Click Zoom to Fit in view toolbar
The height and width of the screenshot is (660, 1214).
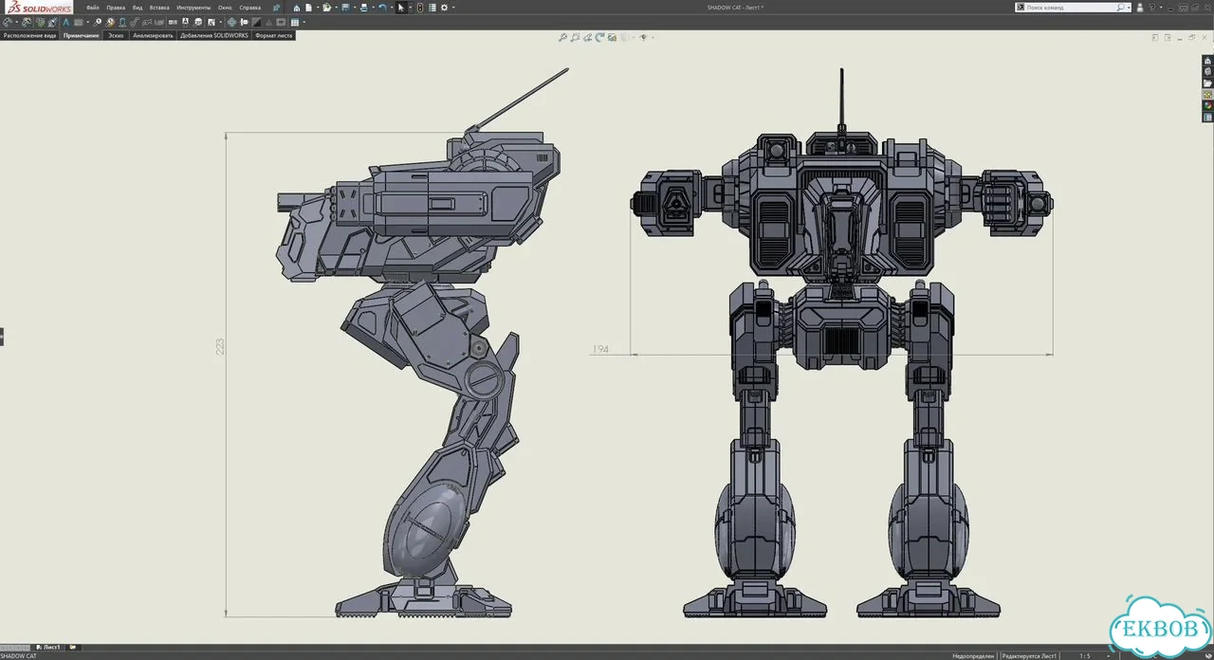click(562, 38)
